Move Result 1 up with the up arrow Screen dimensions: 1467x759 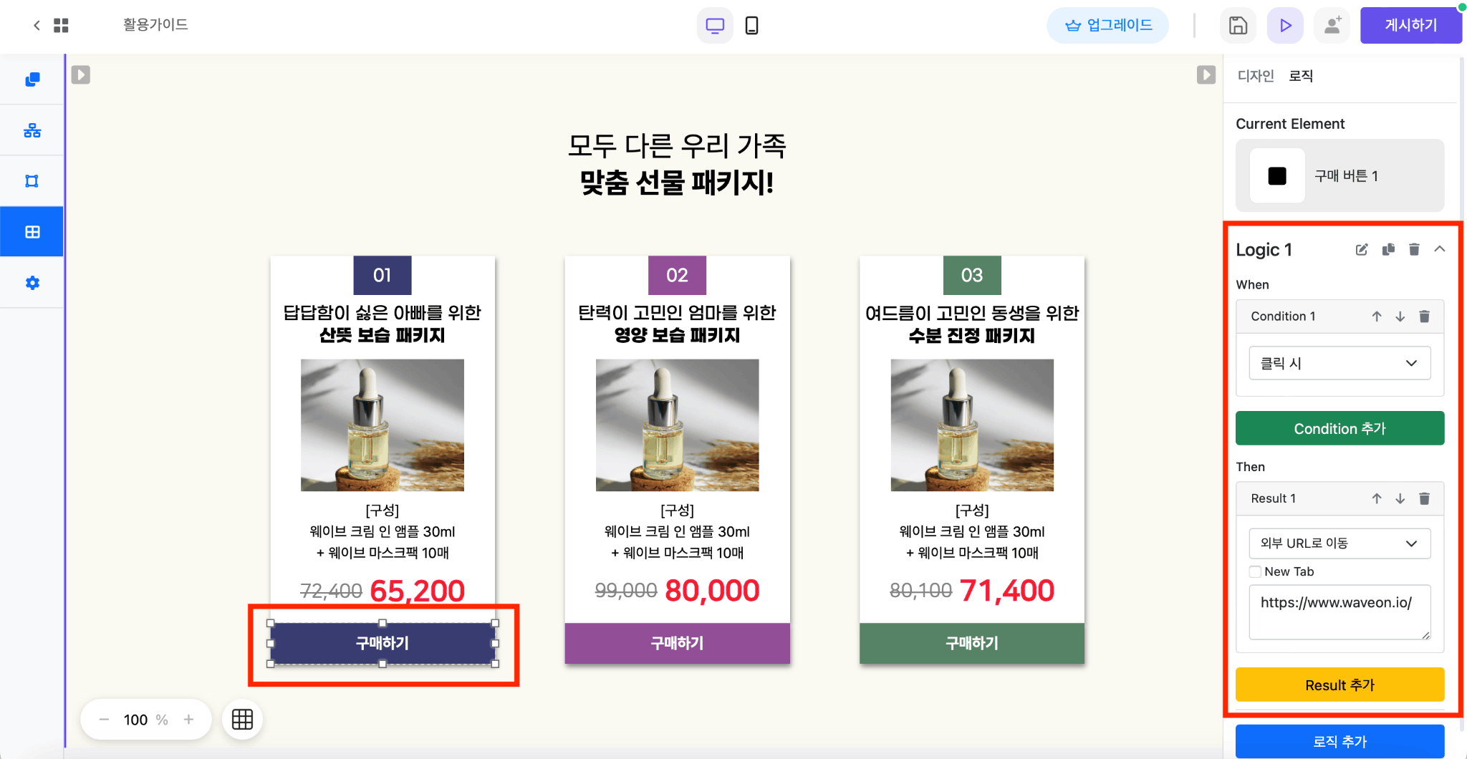1375,498
